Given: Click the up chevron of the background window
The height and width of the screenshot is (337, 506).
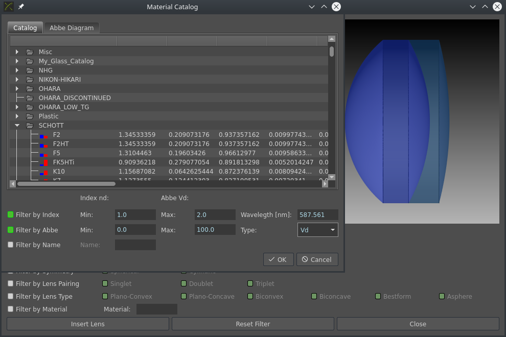Looking at the screenshot, I should click(485, 7).
